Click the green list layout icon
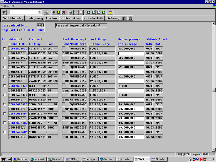This screenshot has height=162, width=216. pos(124,18)
